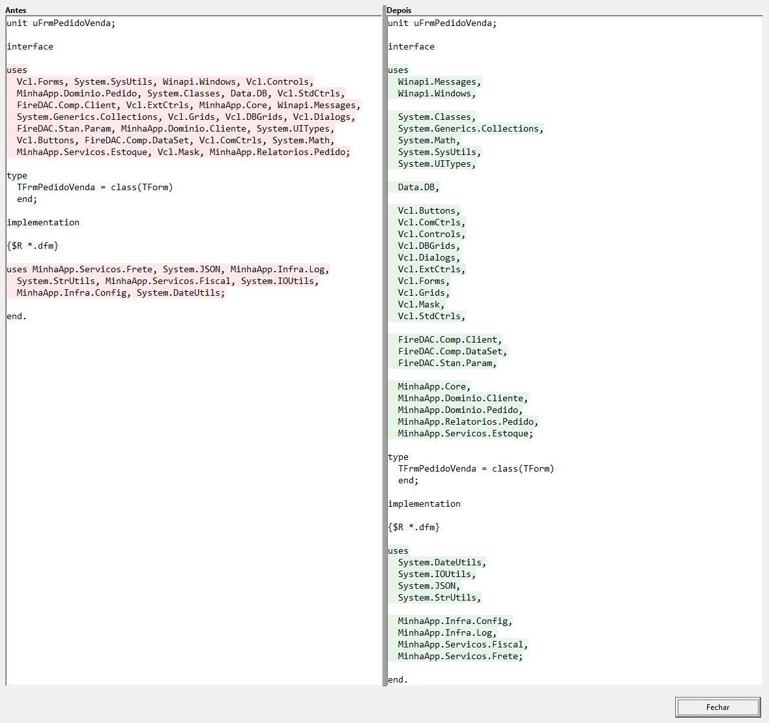Click the line starting "System.StrUtils, MinhaApp.Servicos.Fiscal"
The image size is (769, 723).
pos(167,281)
